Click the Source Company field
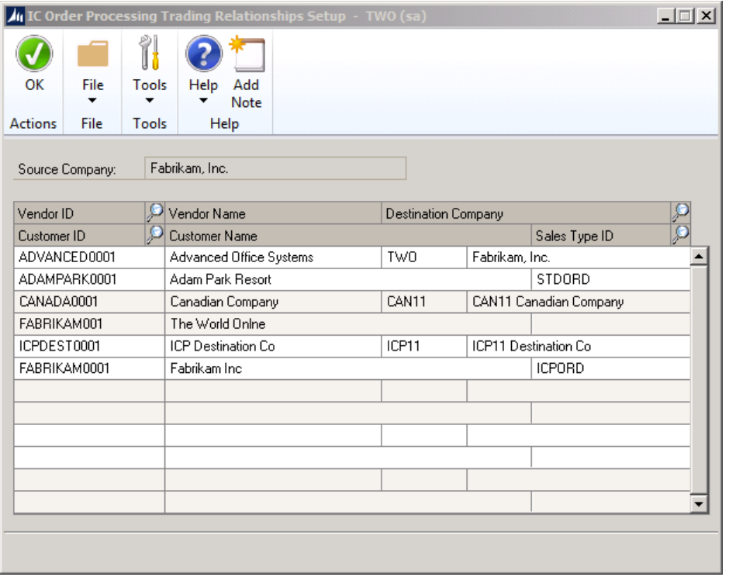 (275, 168)
